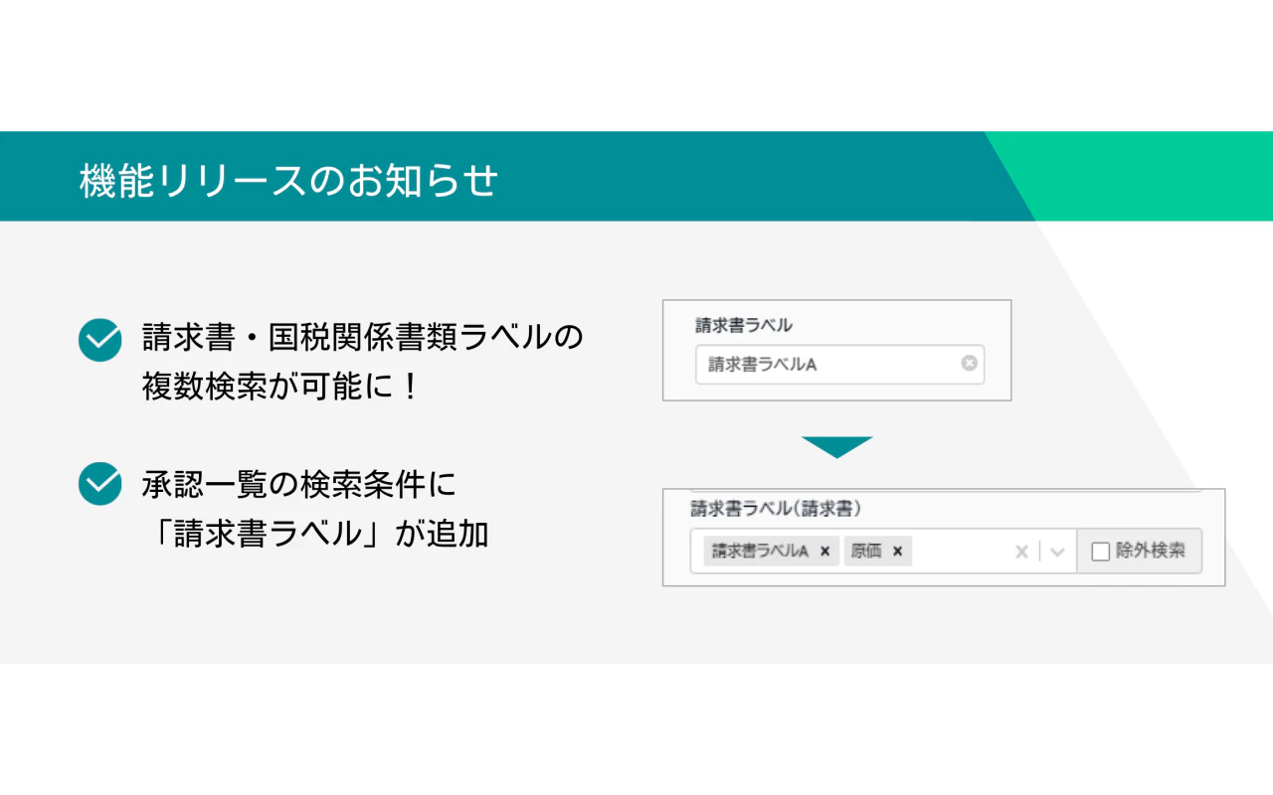Image resolution: width=1273 pixels, height=795 pixels.
Task: Click the 請求書・国税関係書類ラベルの複数検索 text
Action: pyautogui.click(x=362, y=338)
